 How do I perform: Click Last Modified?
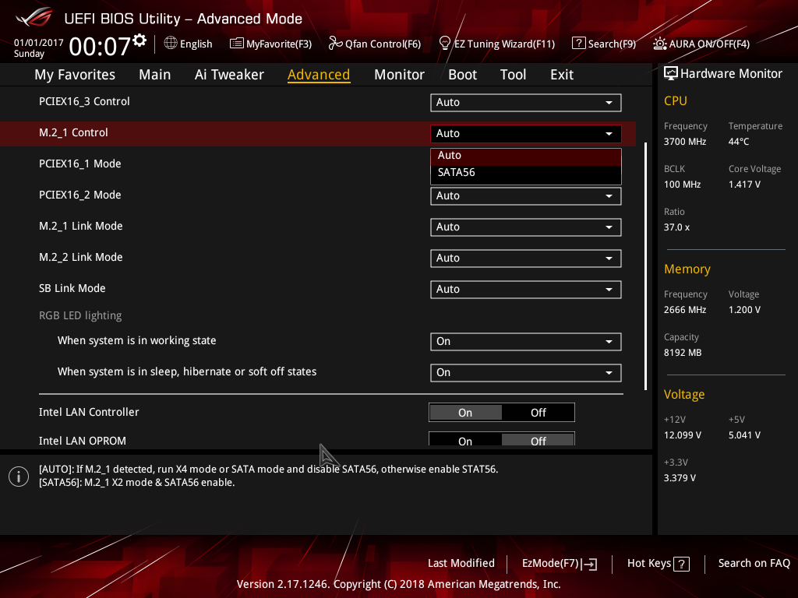[x=461, y=564]
